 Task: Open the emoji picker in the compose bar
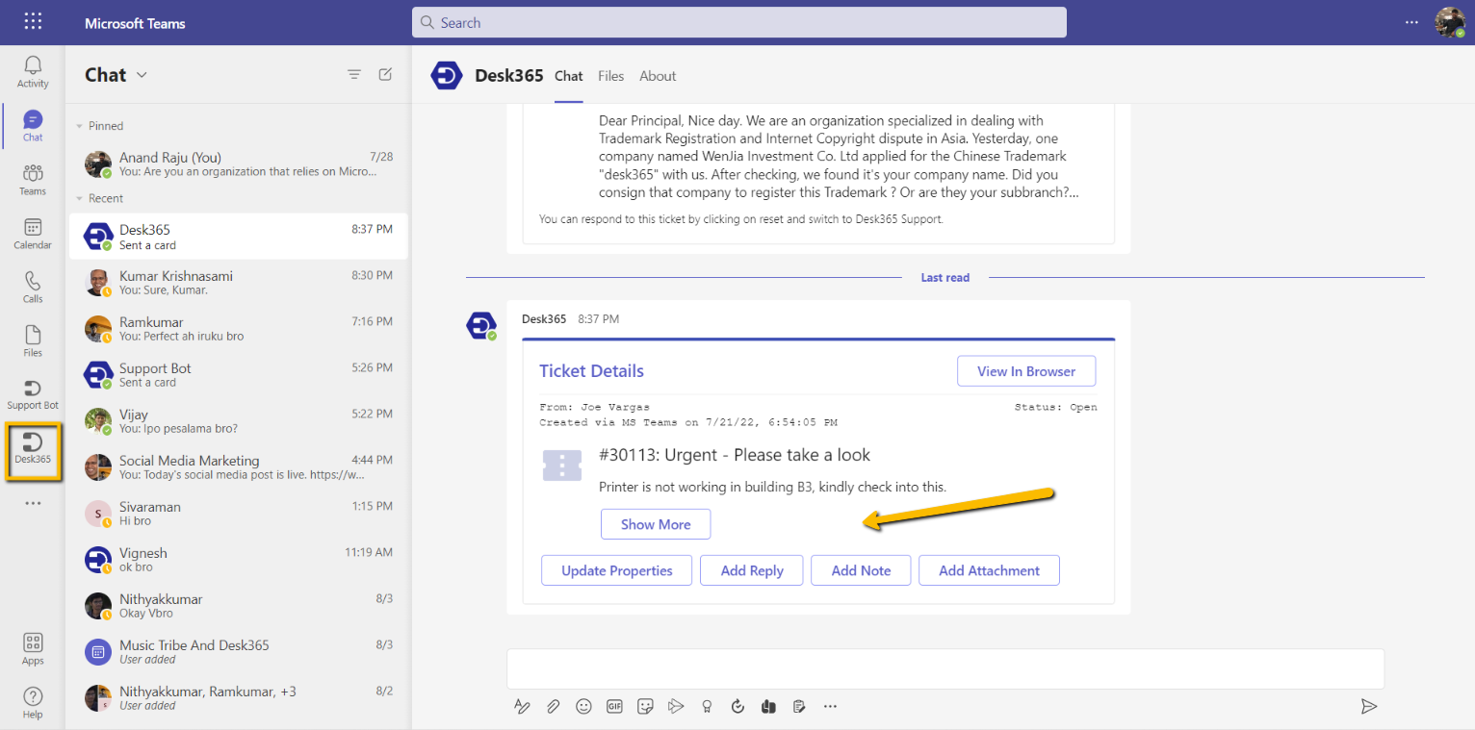click(583, 706)
